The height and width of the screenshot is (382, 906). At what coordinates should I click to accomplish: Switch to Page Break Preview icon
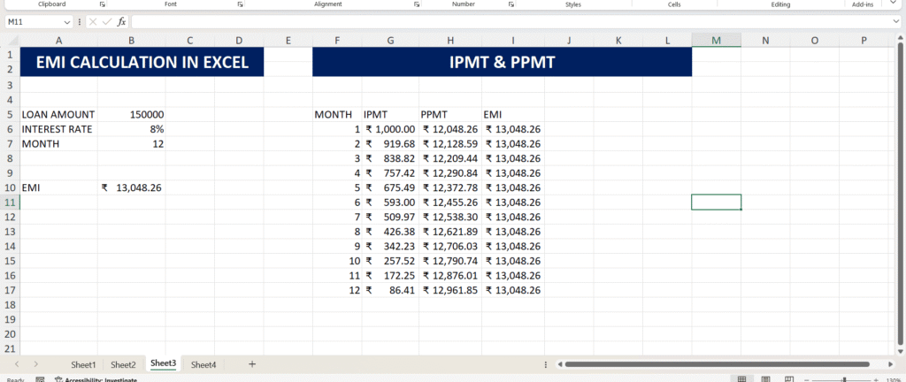(790, 379)
